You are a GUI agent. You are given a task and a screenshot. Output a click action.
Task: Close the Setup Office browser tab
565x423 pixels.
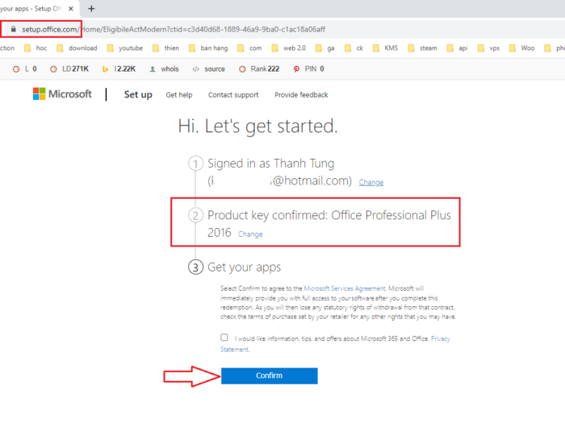71,8
